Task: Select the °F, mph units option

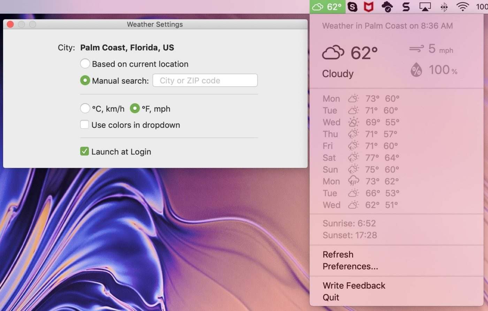Action: pyautogui.click(x=135, y=108)
